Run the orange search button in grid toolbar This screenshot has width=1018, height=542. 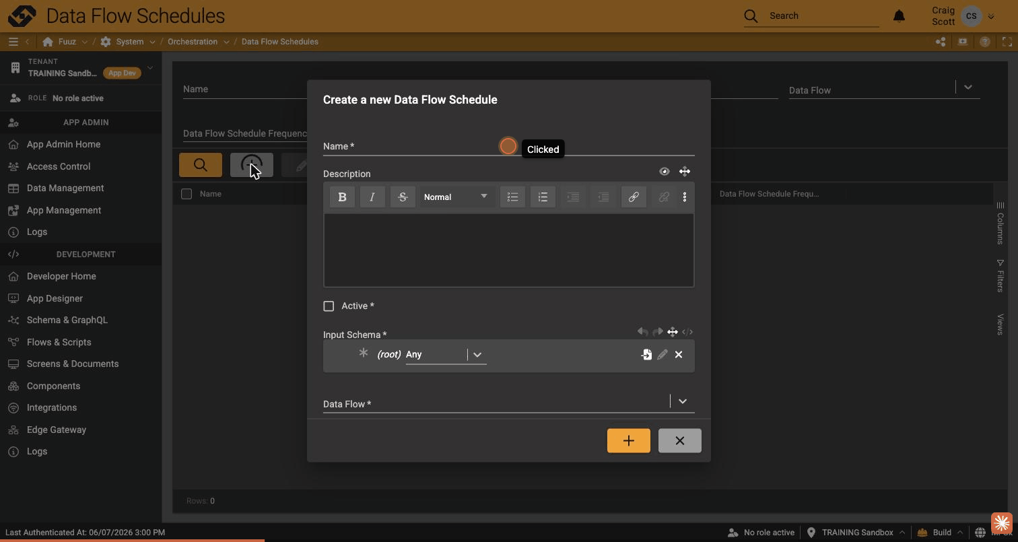pos(201,165)
